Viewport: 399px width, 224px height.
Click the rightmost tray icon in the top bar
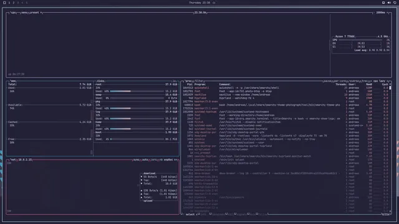(395, 2)
